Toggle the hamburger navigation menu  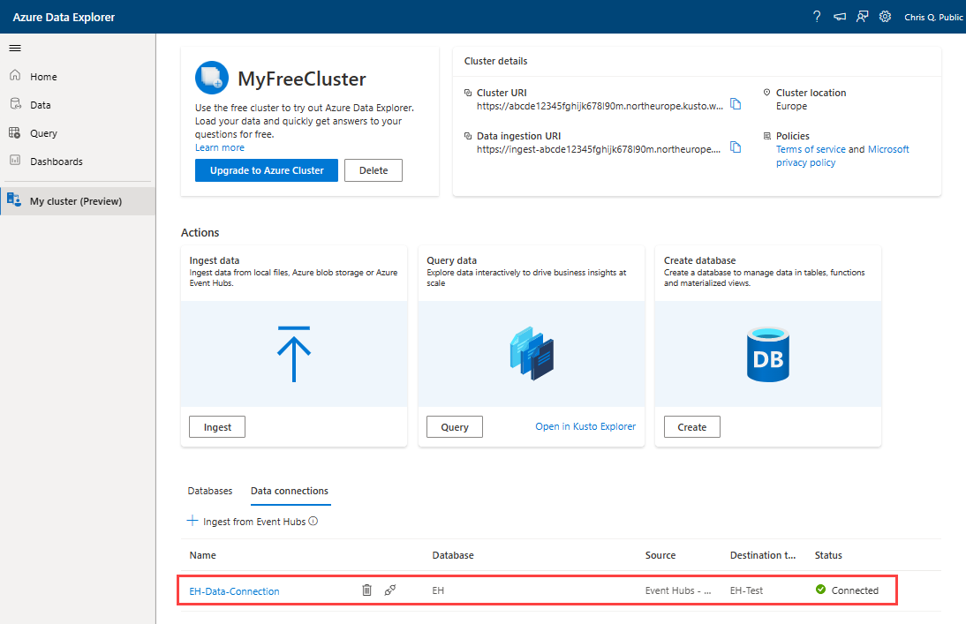(x=15, y=48)
